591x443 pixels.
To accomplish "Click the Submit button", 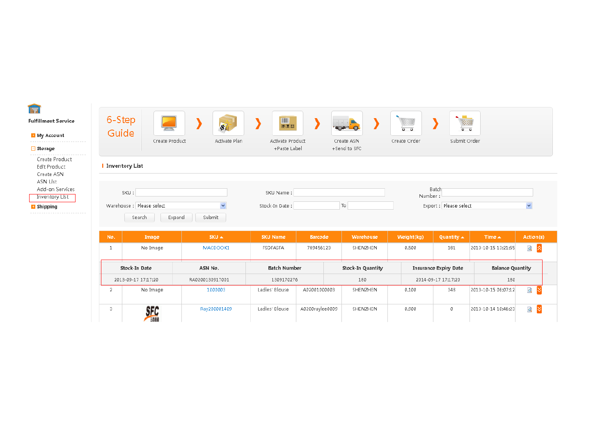I will (211, 217).
